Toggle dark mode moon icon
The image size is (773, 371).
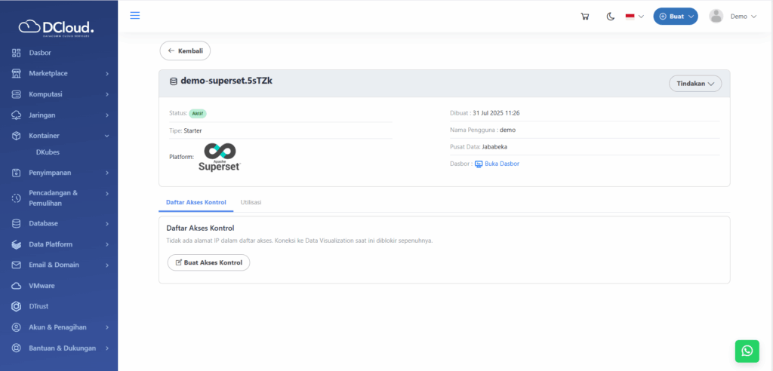pos(611,17)
